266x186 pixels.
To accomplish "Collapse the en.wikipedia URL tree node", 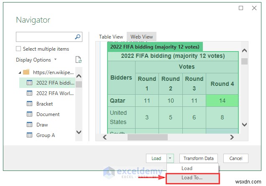I will [20, 72].
